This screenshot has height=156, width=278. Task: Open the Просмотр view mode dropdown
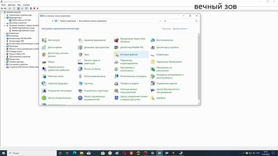[x=180, y=29]
